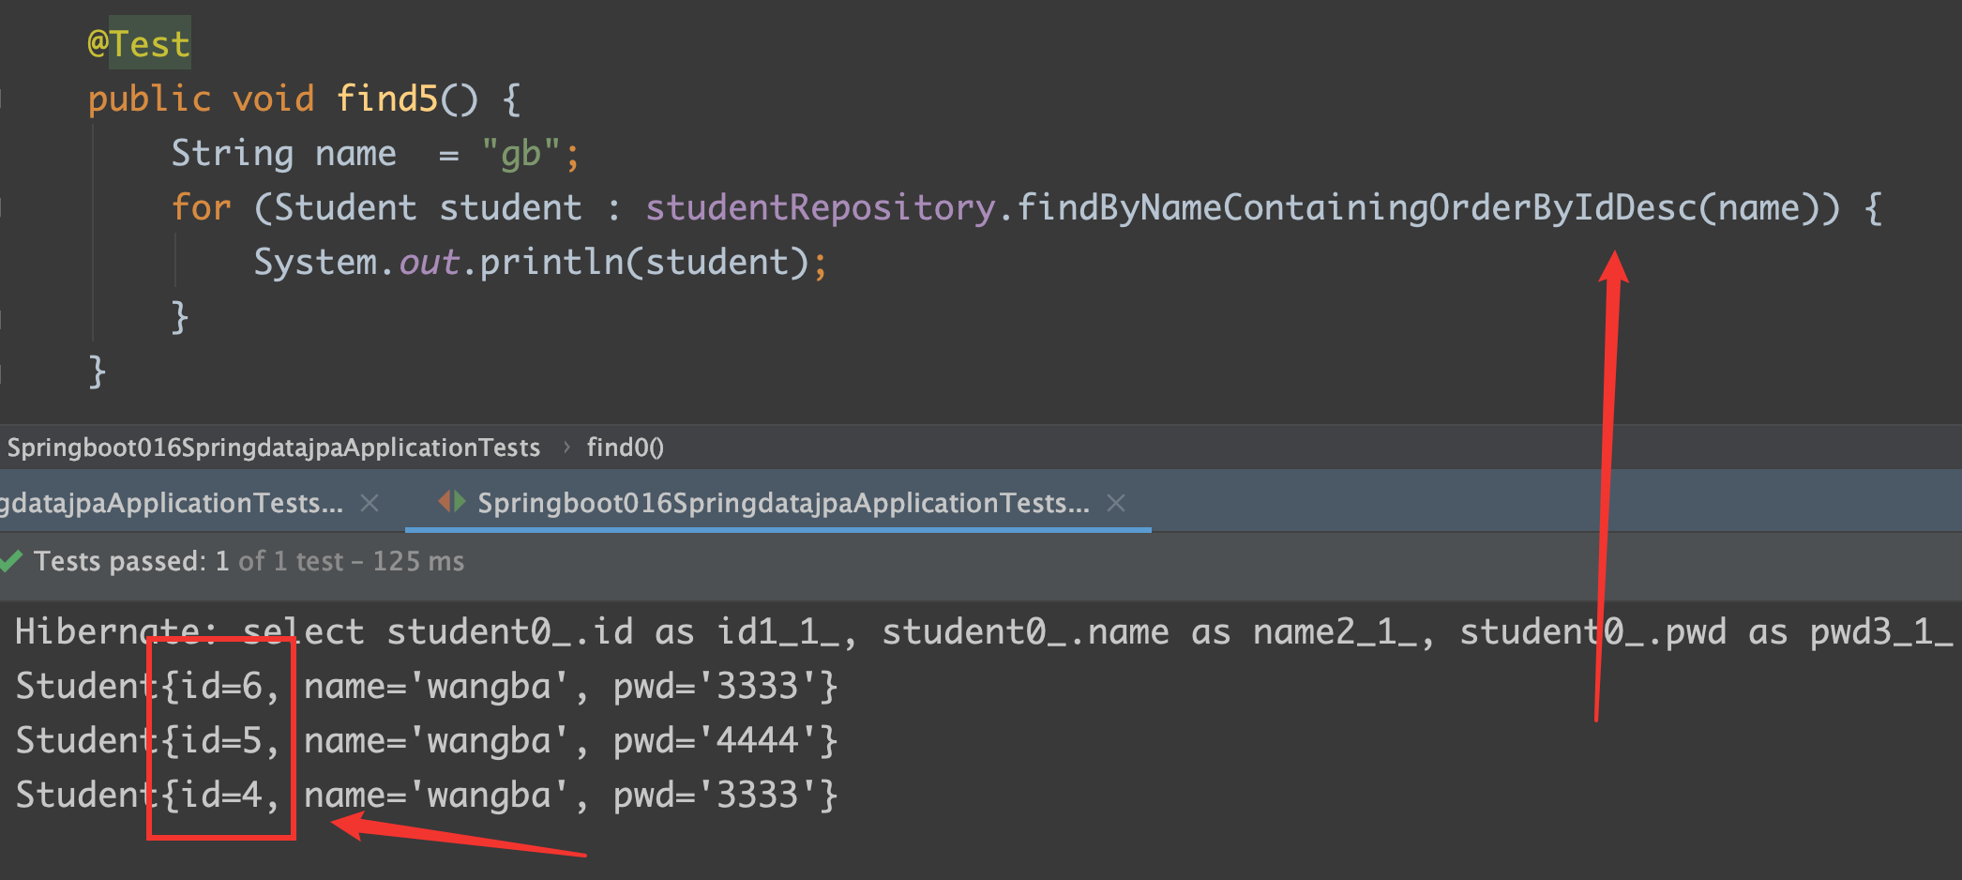Click the Springboot016SpringdatajpaApplicationTests class breadcrumb
Screen dimensions: 1962x880
(x=274, y=448)
